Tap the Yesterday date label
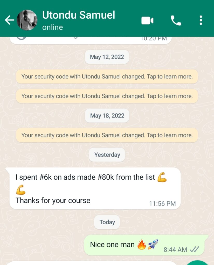This screenshot has height=265, width=214. click(107, 155)
